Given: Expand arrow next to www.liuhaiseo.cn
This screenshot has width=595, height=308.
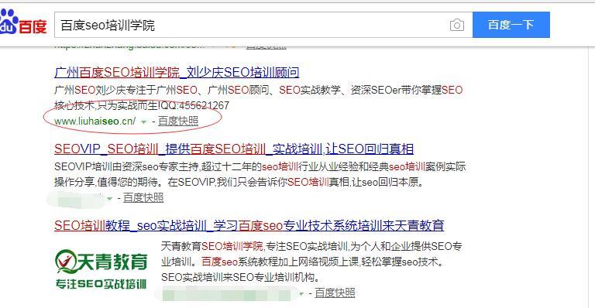Looking at the screenshot, I should (x=144, y=122).
